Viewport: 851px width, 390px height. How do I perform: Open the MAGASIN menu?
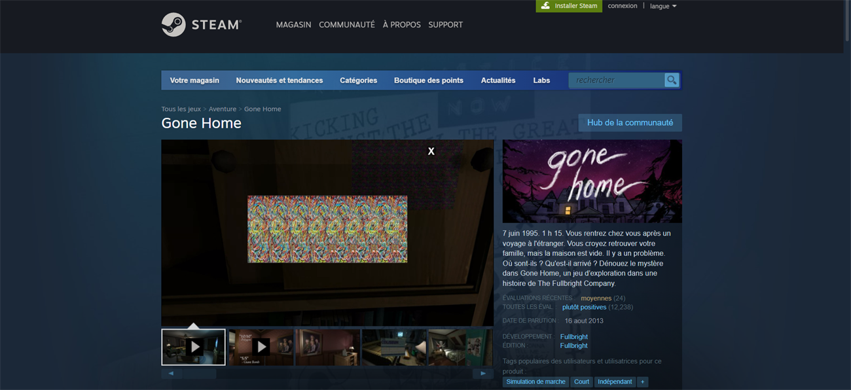coord(293,25)
